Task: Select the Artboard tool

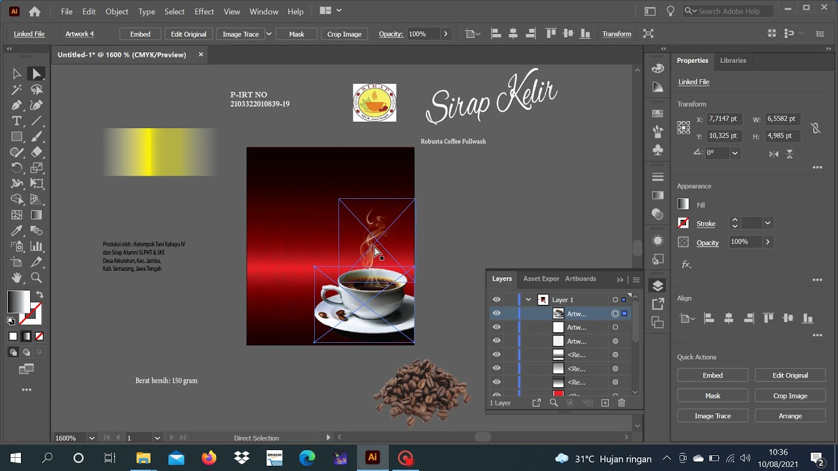Action: point(17,262)
